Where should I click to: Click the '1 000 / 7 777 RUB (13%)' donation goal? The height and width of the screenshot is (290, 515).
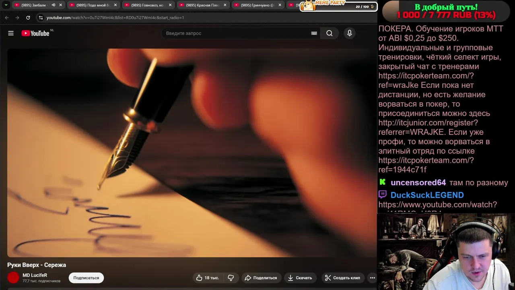pos(446,15)
